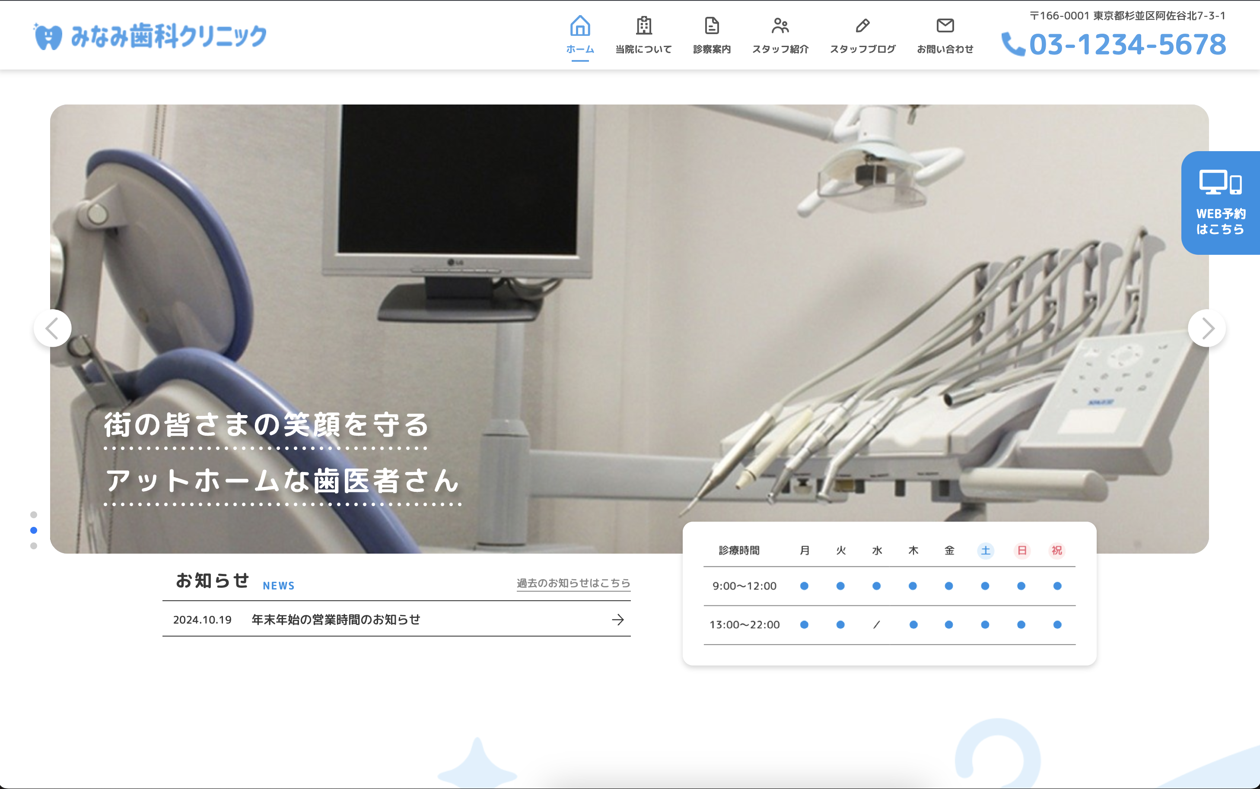Click the NEWS label

279,586
